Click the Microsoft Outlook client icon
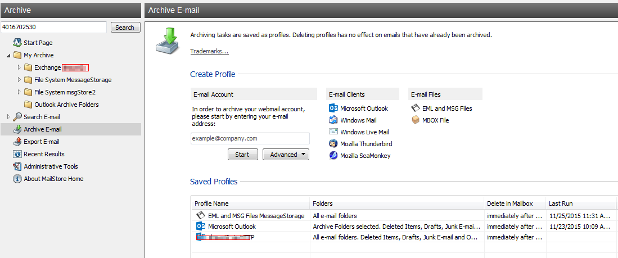This screenshot has width=618, height=258. click(333, 108)
